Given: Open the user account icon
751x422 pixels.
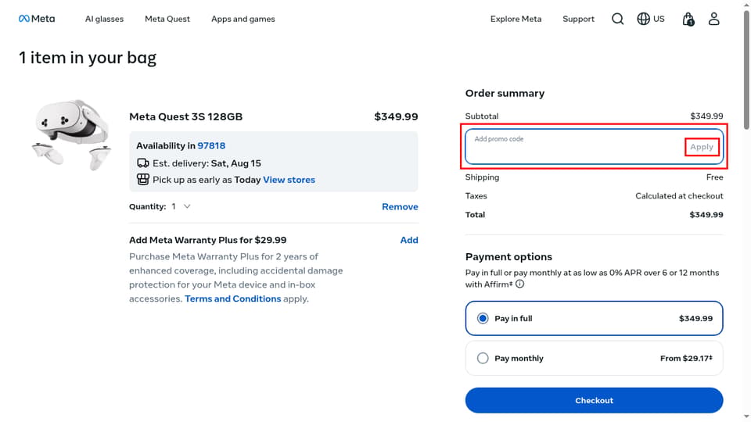Looking at the screenshot, I should [x=713, y=19].
